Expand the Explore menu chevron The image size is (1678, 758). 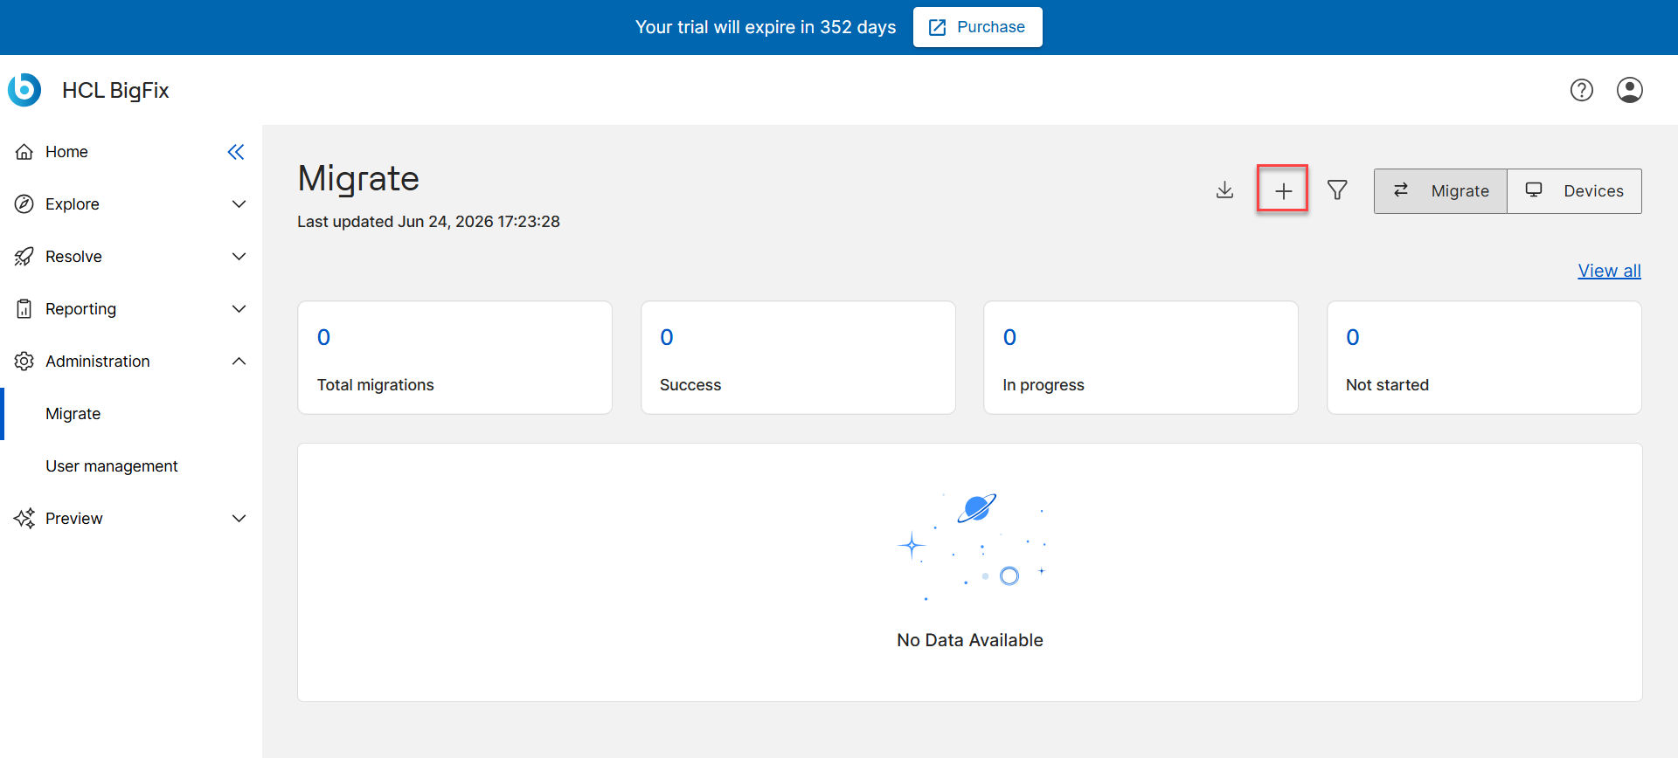pos(239,204)
